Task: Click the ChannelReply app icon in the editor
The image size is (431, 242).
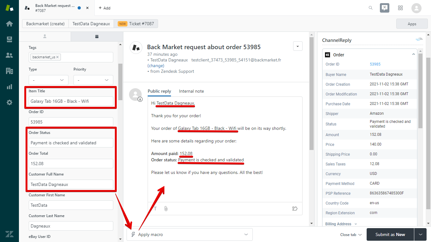Action: point(295,208)
